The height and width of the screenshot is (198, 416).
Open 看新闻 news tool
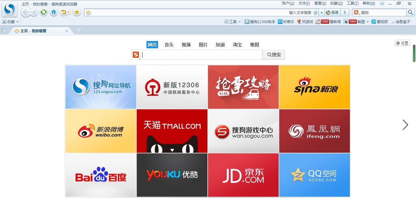pyautogui.click(x=328, y=22)
